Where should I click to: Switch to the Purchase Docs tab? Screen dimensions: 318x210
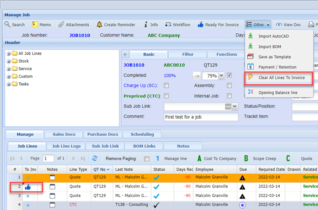pyautogui.click(x=103, y=134)
